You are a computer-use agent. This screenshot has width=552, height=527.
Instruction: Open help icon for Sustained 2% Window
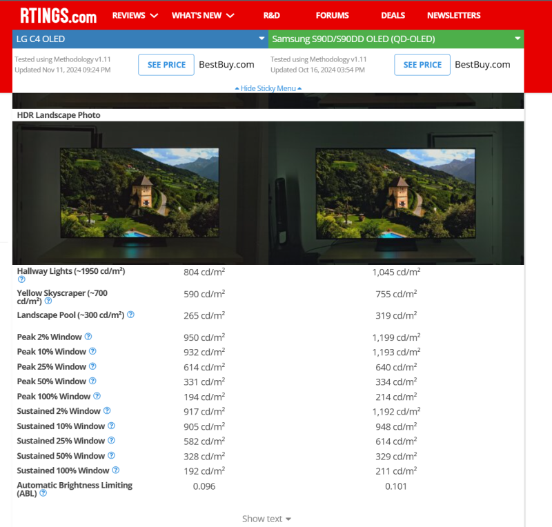click(x=107, y=411)
